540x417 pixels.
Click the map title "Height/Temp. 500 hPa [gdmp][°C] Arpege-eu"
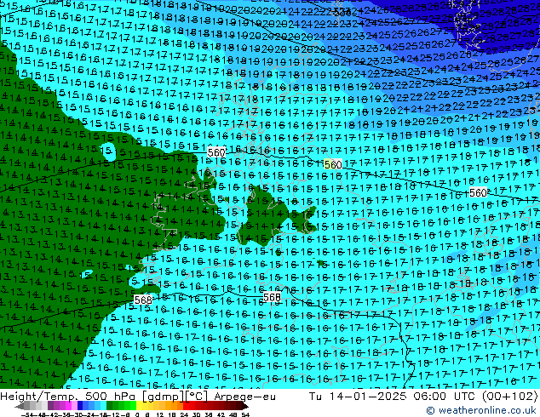coord(138,397)
